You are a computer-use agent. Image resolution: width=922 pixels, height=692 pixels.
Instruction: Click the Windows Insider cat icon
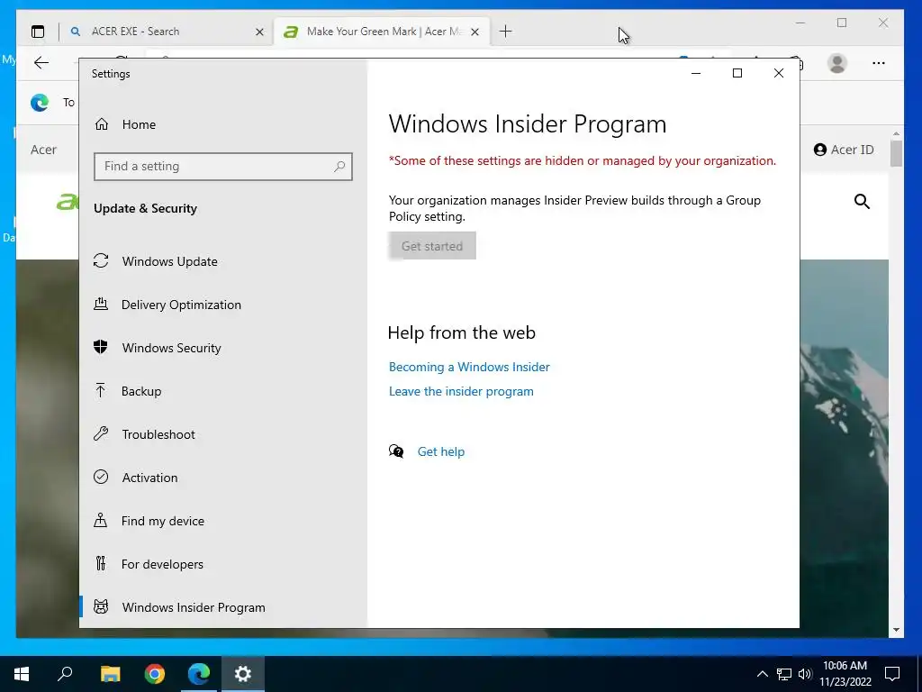[101, 606]
